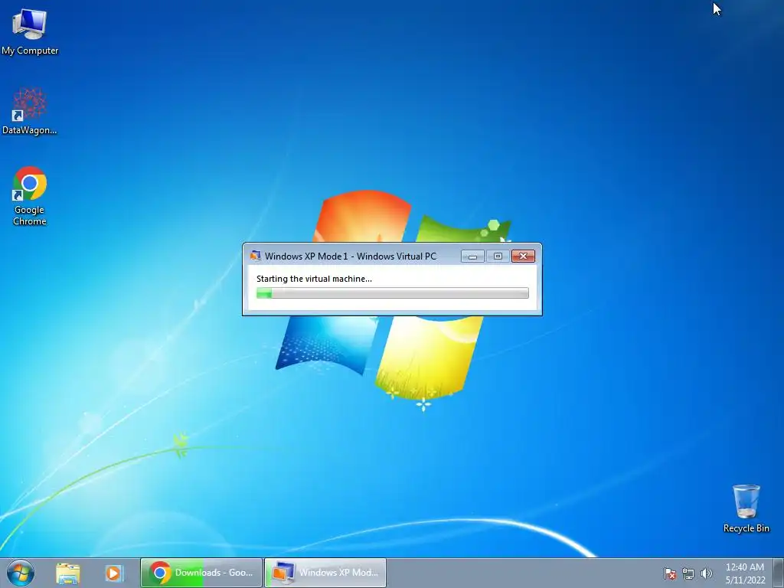
Task: Switch to the Downloads Chrome taskbar item
Action: coord(201,573)
